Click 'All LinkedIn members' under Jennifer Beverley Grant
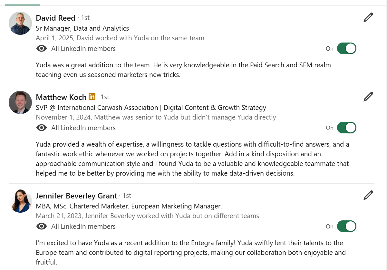The image size is (387, 270). point(83,227)
